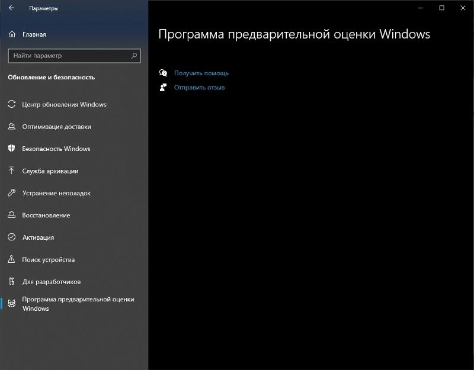
Task: Click the Поиск устройства icon
Action: tap(11, 259)
